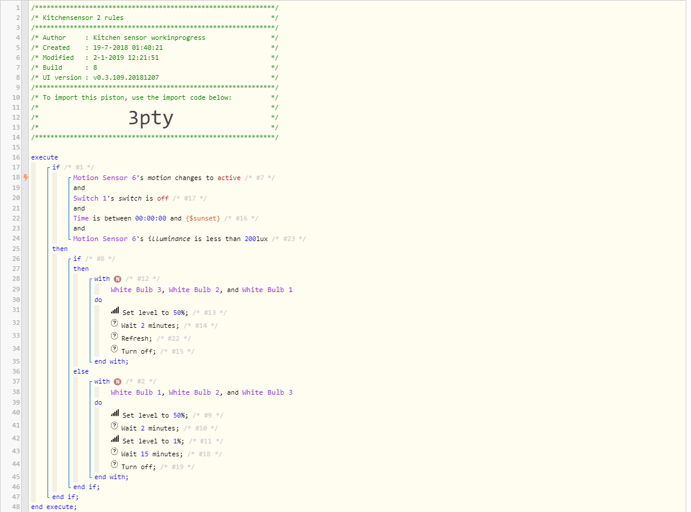This screenshot has width=691, height=512.
Task: Click the nested 'if' statement labeled #8
Action: 77,259
